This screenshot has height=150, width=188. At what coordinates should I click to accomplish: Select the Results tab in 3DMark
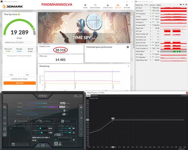pos(118,6)
